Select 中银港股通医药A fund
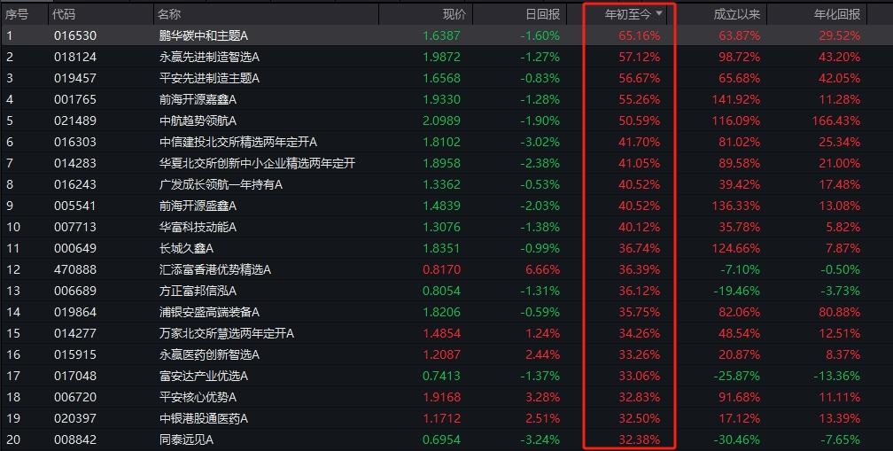 tap(204, 418)
